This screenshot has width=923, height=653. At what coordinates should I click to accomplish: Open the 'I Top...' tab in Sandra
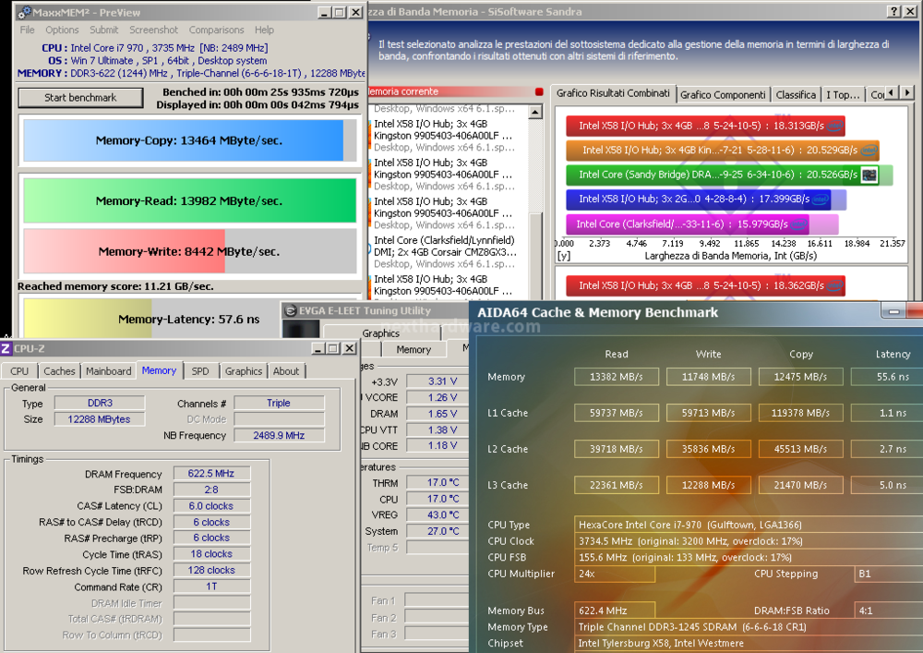(843, 95)
